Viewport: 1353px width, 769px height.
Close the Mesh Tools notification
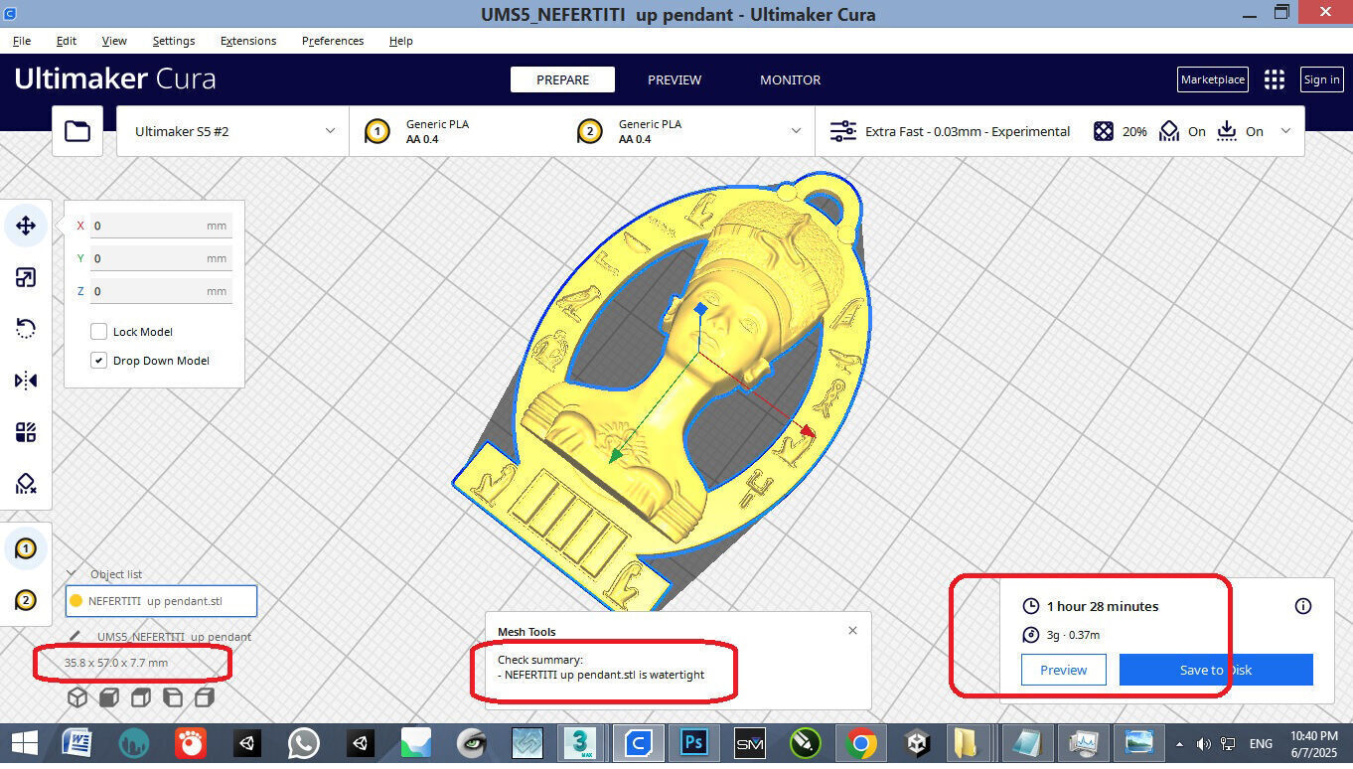tap(852, 630)
